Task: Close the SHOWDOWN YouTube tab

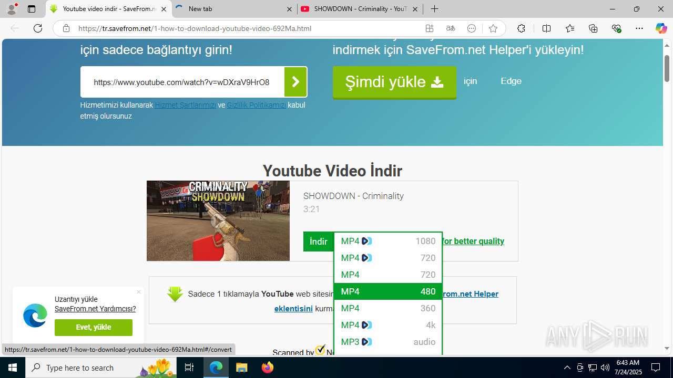Action: (415, 9)
